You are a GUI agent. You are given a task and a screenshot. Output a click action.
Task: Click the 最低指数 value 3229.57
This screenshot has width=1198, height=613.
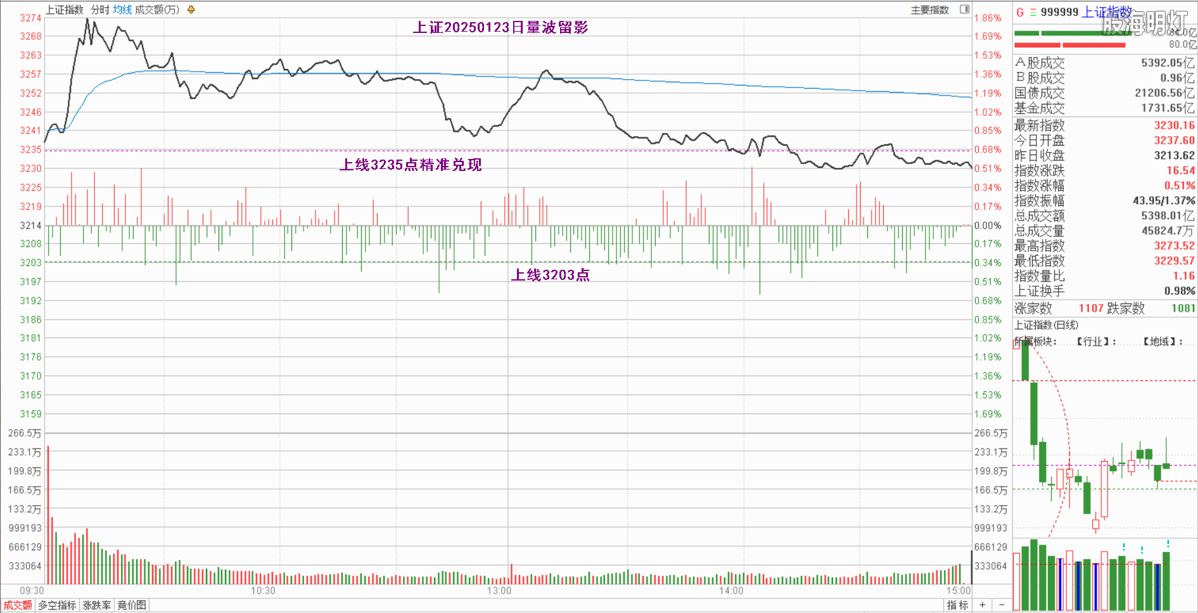(x=1174, y=261)
